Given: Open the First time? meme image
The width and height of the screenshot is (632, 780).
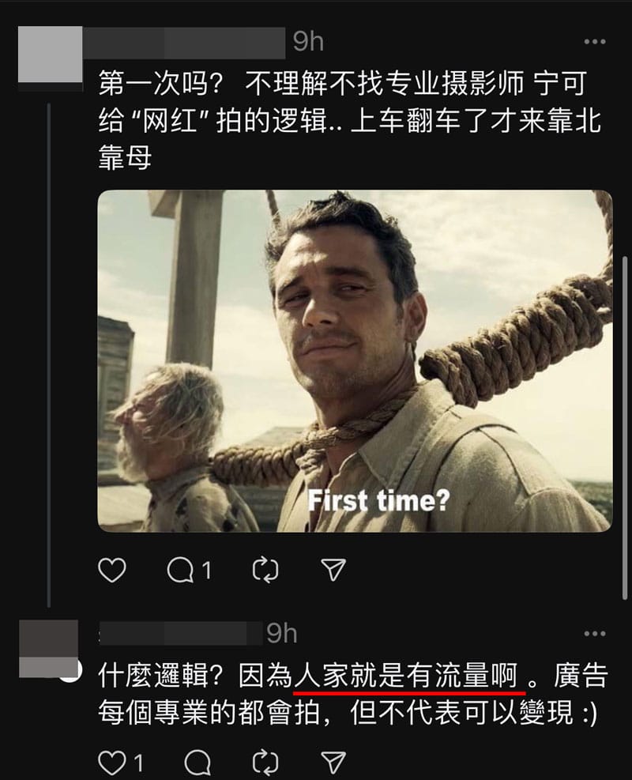Looking at the screenshot, I should click(x=355, y=361).
